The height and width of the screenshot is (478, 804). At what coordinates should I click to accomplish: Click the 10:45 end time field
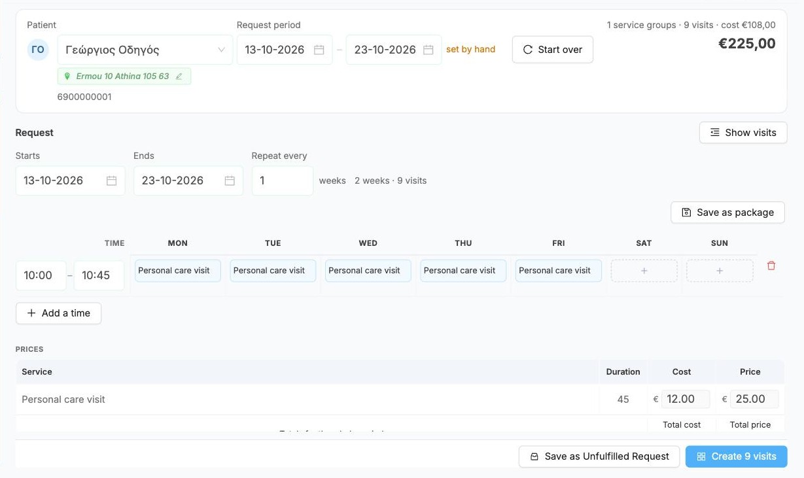coord(99,275)
